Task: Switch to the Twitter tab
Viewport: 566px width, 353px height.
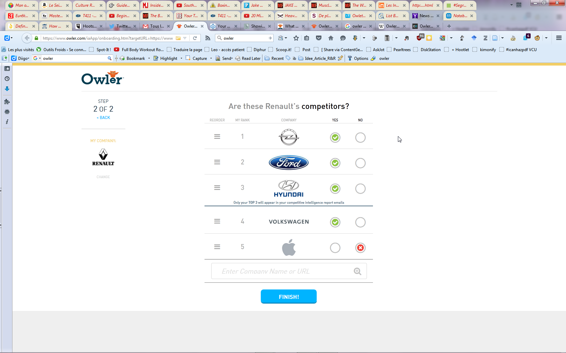Action: pyautogui.click(x=123, y=26)
